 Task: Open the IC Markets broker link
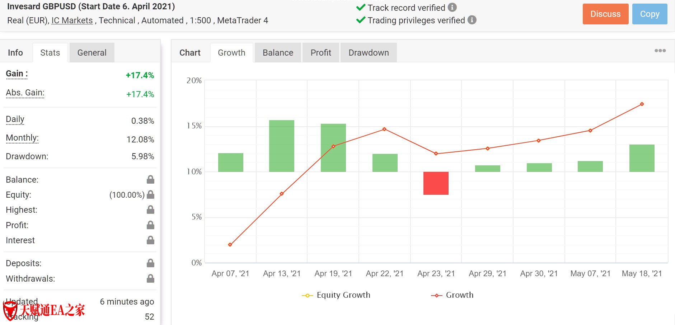click(x=72, y=20)
